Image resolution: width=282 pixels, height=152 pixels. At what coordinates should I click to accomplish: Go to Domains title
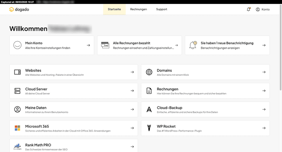pyautogui.click(x=164, y=70)
